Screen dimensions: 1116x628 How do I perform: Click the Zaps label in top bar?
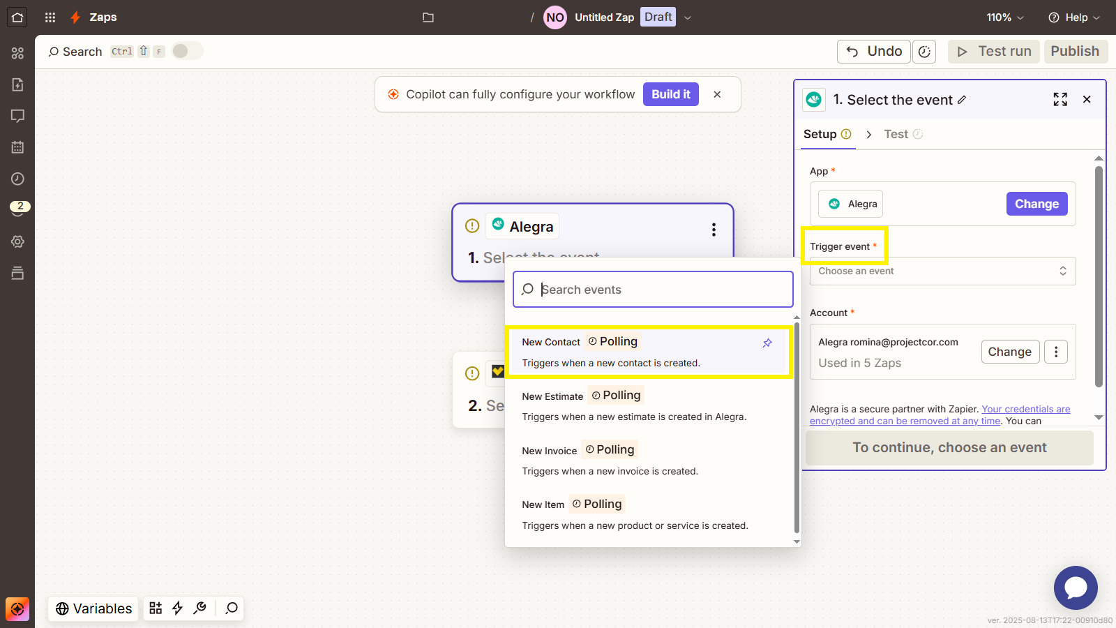103,17
